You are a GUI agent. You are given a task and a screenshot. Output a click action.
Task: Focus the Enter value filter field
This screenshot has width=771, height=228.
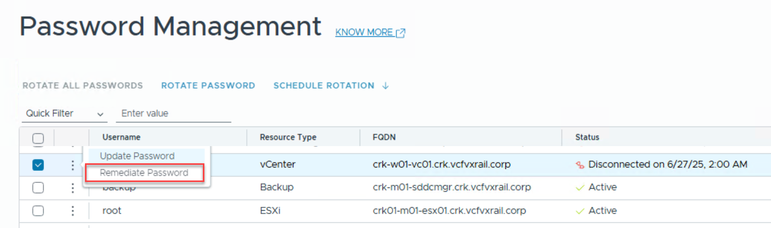click(x=174, y=114)
